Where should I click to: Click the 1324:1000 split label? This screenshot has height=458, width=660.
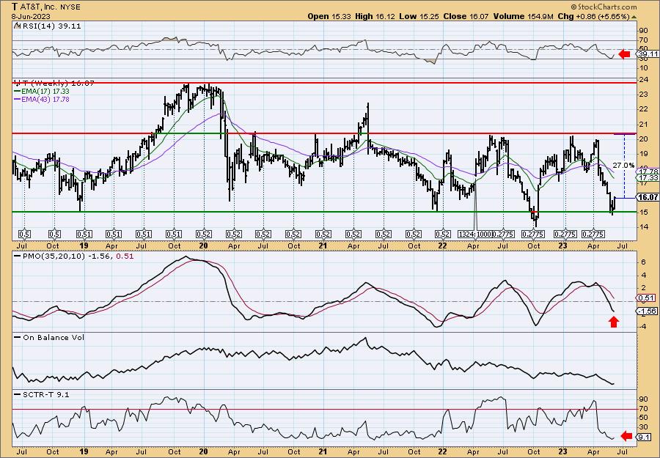[474, 234]
